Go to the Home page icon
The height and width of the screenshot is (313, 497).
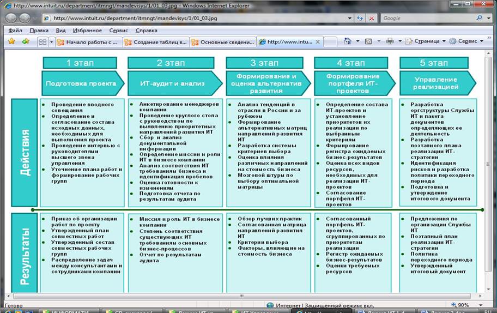pyautogui.click(x=347, y=41)
